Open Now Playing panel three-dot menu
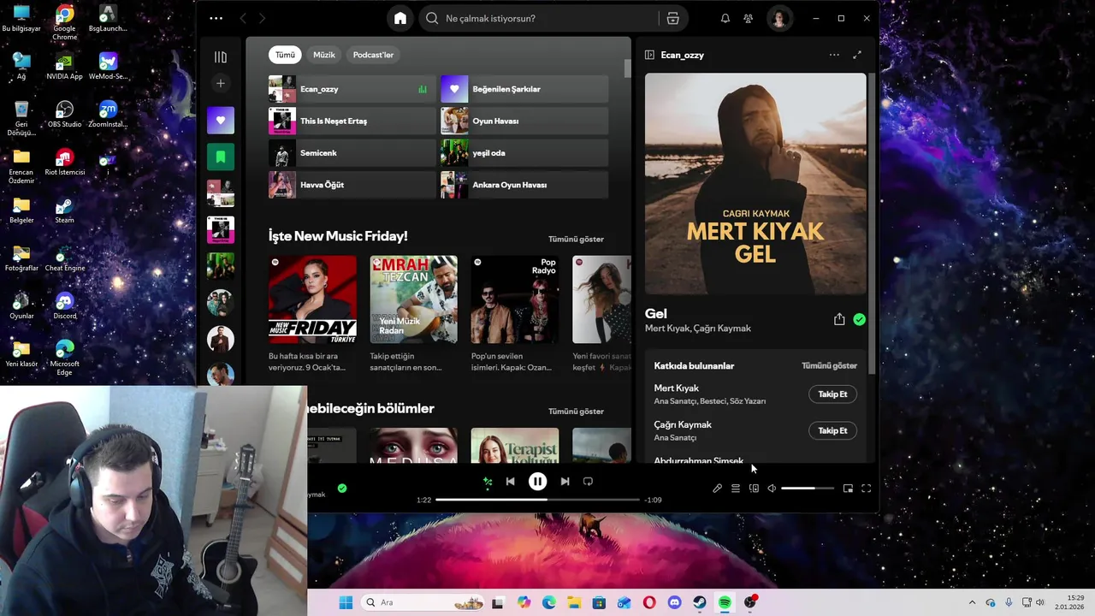 (834, 55)
